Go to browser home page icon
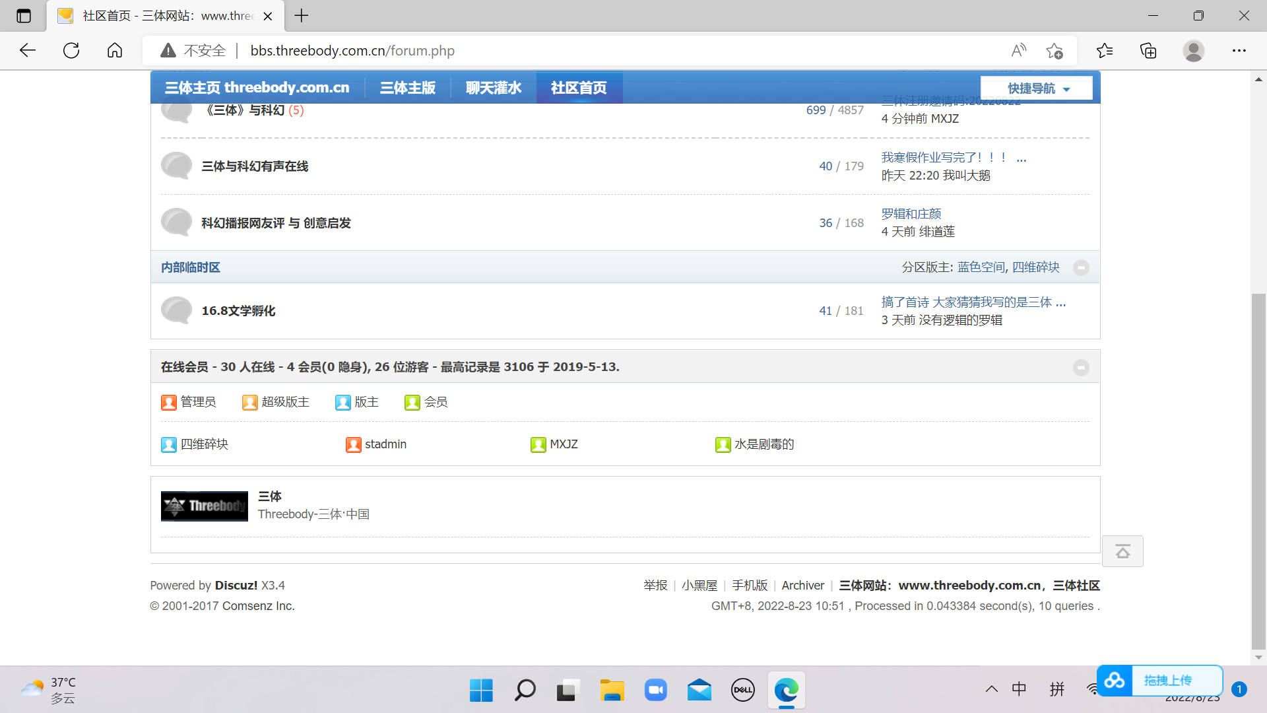 coord(115,50)
